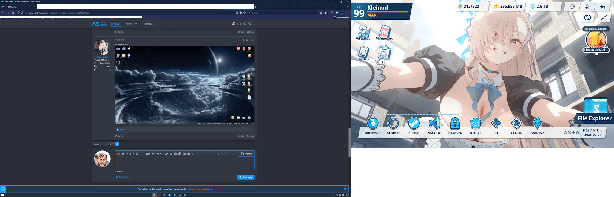Click the forum search magnifier icon
This screenshot has width=614, height=197.
tap(250, 24)
